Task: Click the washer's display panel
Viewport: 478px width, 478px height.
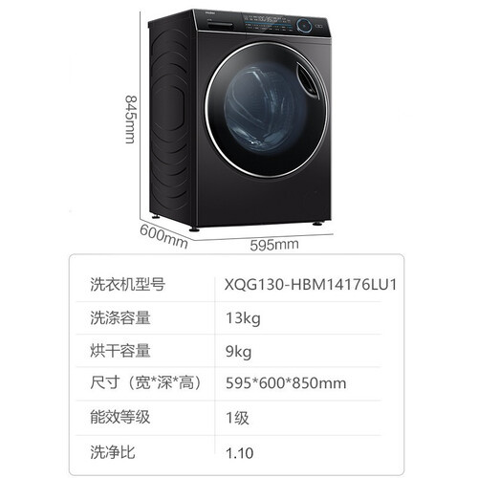Action: (x=270, y=23)
